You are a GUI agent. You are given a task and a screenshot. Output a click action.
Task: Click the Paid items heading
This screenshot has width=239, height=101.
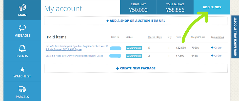pyautogui.click(x=56, y=37)
